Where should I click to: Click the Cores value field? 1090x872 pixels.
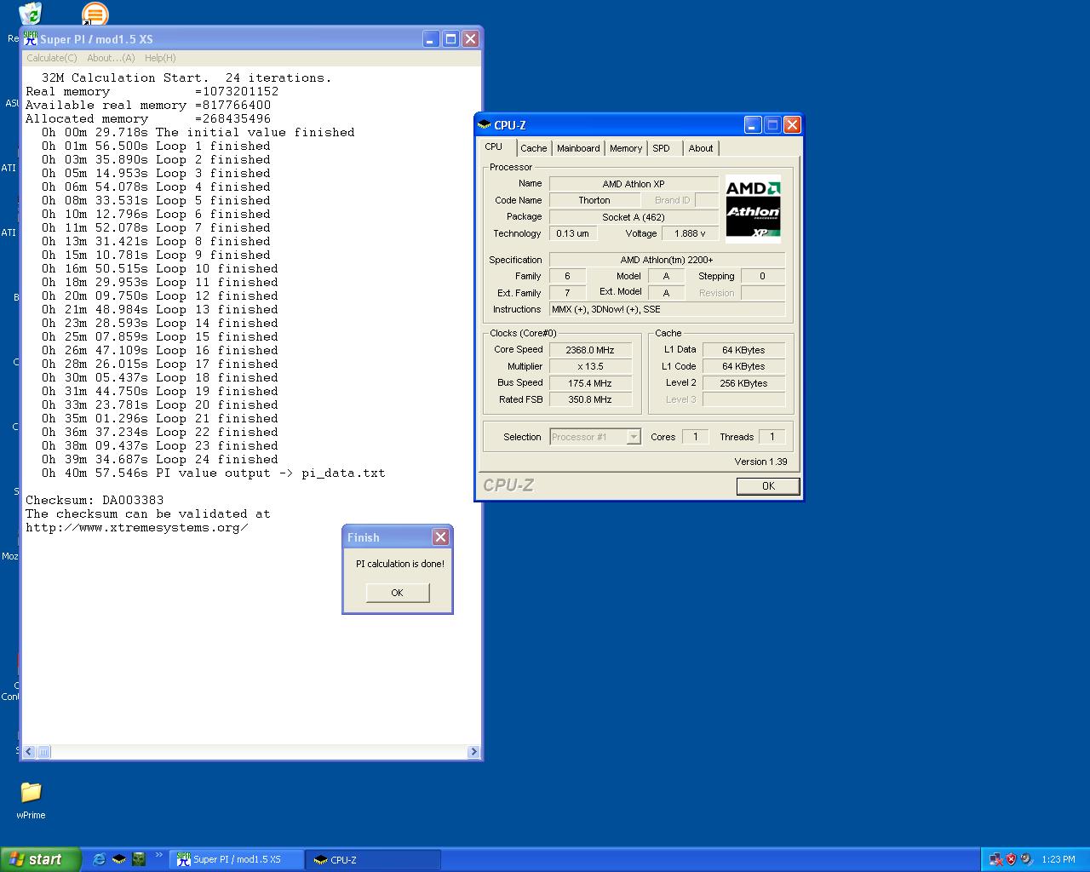(695, 437)
